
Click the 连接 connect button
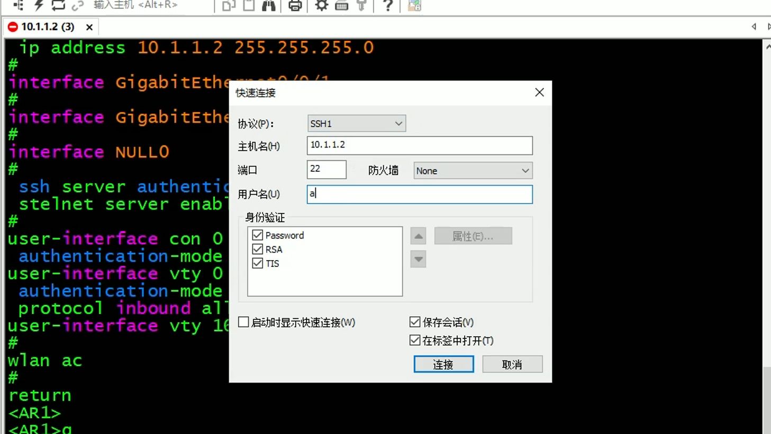[x=443, y=364]
